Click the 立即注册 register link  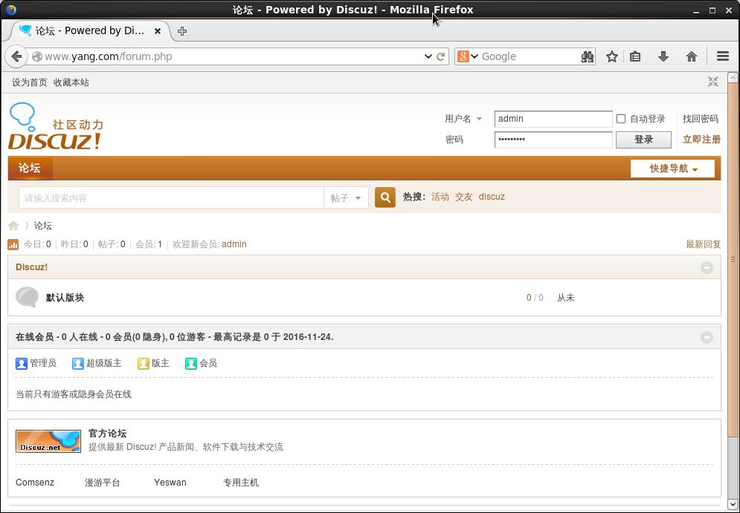[701, 140]
